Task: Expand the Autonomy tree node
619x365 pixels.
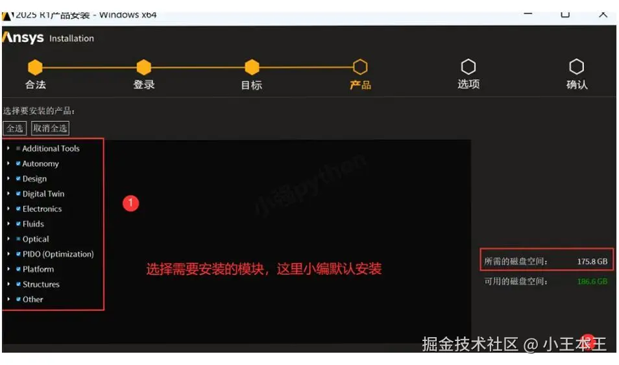Action: click(8, 163)
